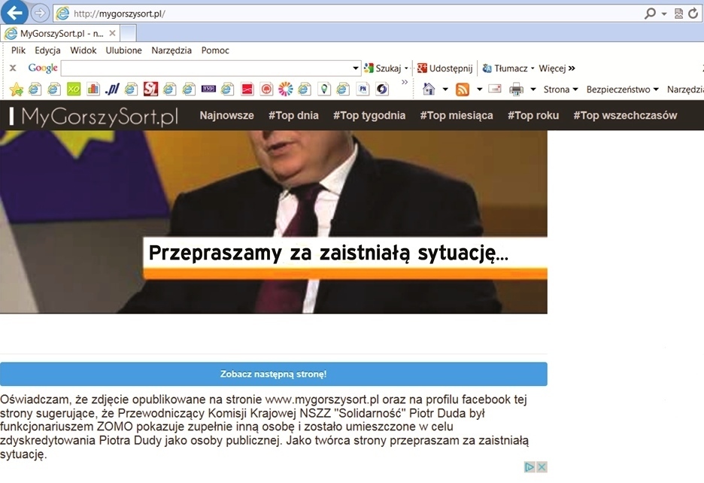Image resolution: width=704 pixels, height=483 pixels.
Task: Open the red SL favorites bookmark
Action: [150, 90]
